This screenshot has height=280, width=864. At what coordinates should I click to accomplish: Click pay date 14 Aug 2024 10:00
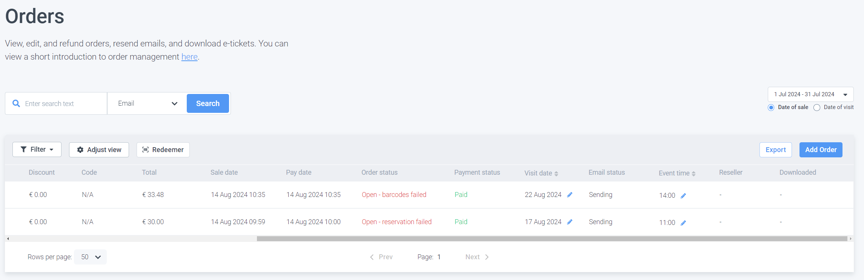314,222
